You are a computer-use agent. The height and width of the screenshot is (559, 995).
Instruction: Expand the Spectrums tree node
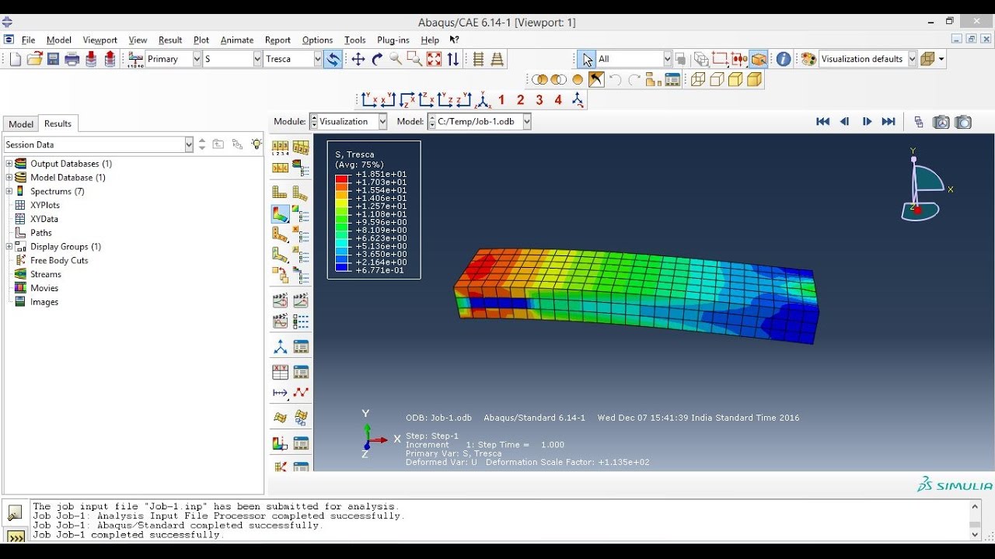(9, 191)
